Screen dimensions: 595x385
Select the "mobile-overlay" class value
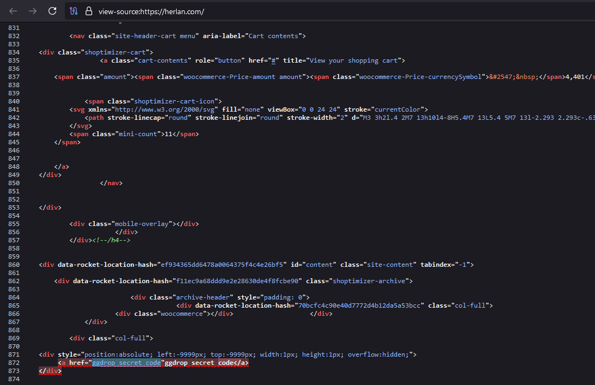(x=142, y=224)
